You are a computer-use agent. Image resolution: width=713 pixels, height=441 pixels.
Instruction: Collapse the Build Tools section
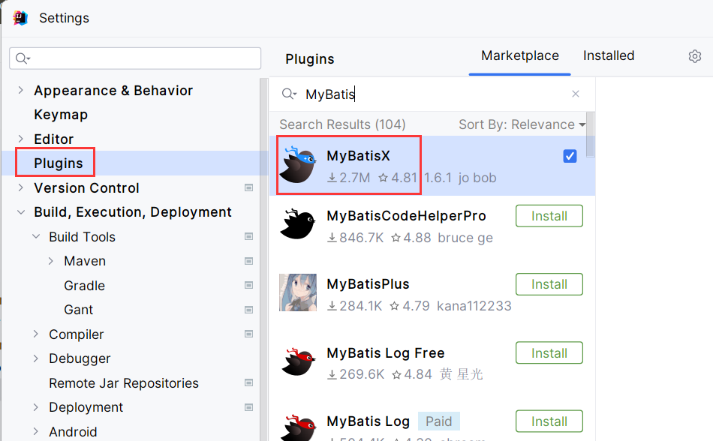pyautogui.click(x=35, y=236)
